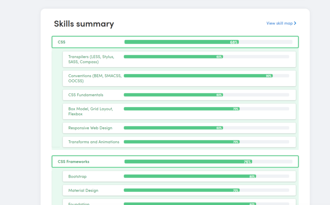This screenshot has width=330, height=205.
Task: Open the Conventions (BEM, SMACSS, OOCSS) skill
Action: click(x=179, y=78)
